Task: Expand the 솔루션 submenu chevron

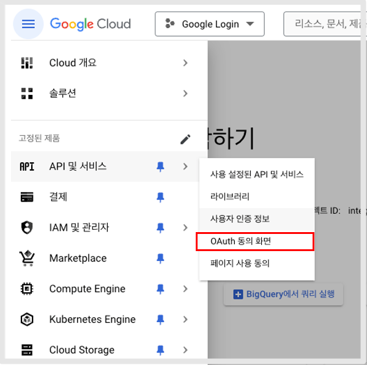Action: pos(185,94)
